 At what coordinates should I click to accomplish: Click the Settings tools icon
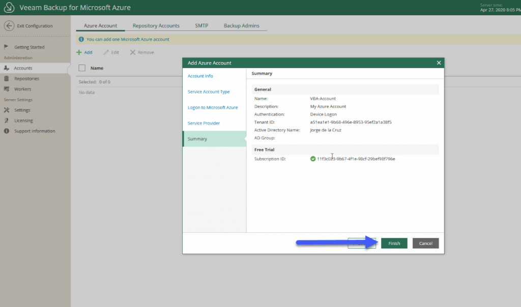6,110
